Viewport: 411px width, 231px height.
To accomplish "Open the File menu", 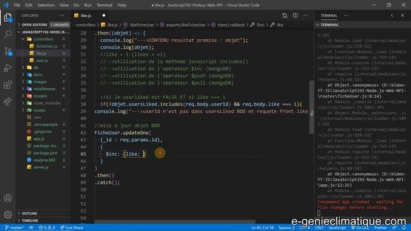I will 17,5.
